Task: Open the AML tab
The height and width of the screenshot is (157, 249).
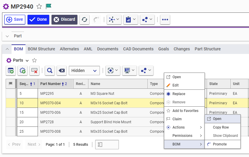Action: pos(88,49)
